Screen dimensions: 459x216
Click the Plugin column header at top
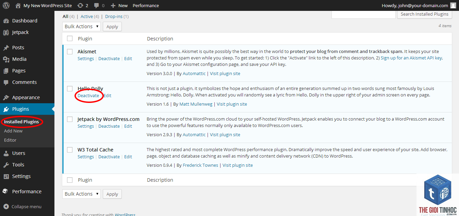[85, 38]
